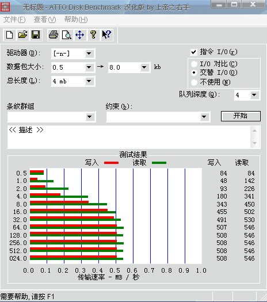Open a file with the folder icon
This screenshot has width=267, height=302.
pos(23,35)
